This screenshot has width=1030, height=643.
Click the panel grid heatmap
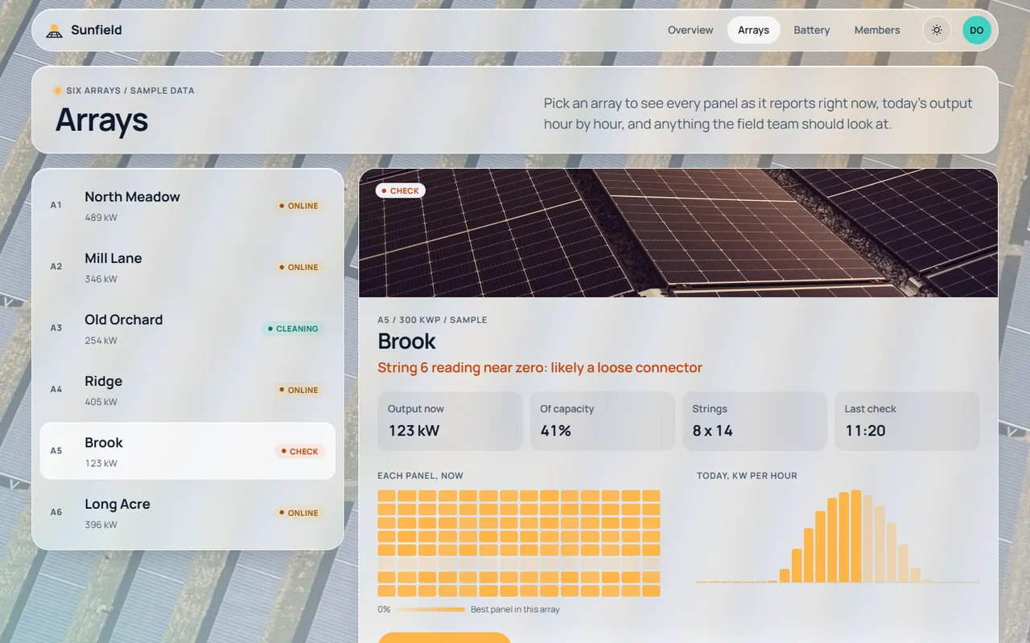pyautogui.click(x=519, y=543)
